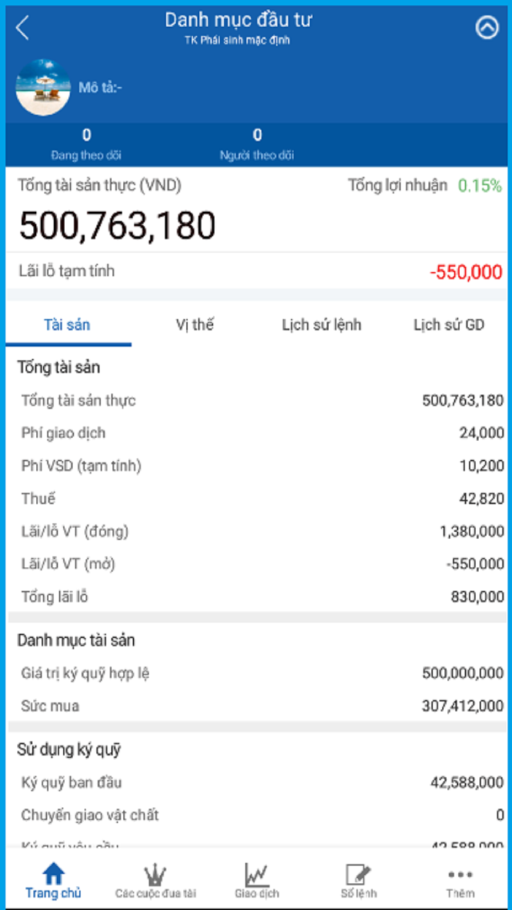Switch to the Vị thế tab
The width and height of the screenshot is (512, 910).
pos(195,325)
